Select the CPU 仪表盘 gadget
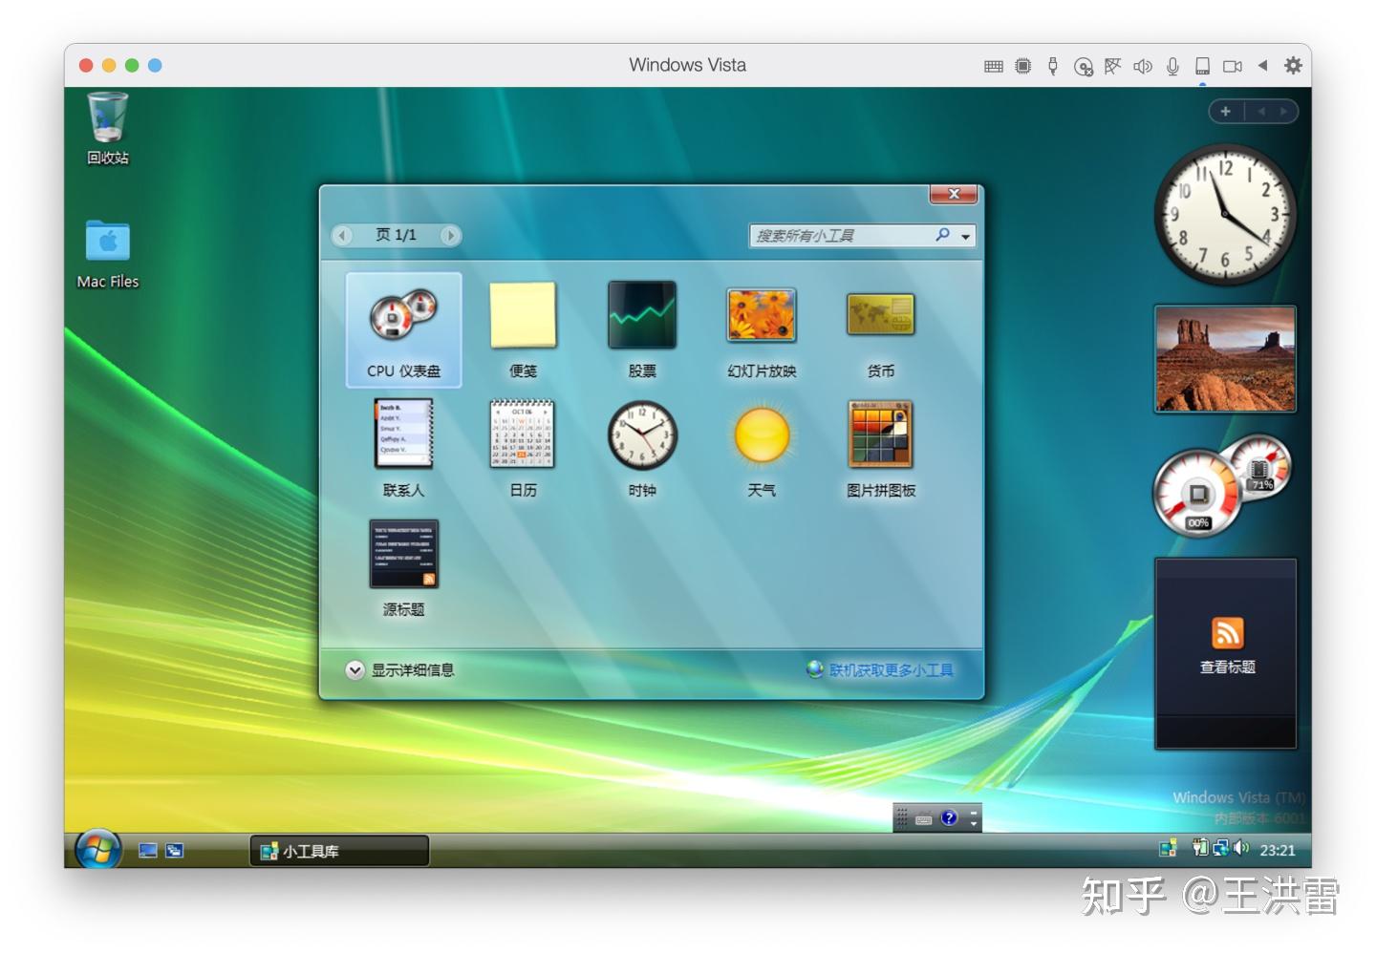The width and height of the screenshot is (1376, 953). (403, 329)
